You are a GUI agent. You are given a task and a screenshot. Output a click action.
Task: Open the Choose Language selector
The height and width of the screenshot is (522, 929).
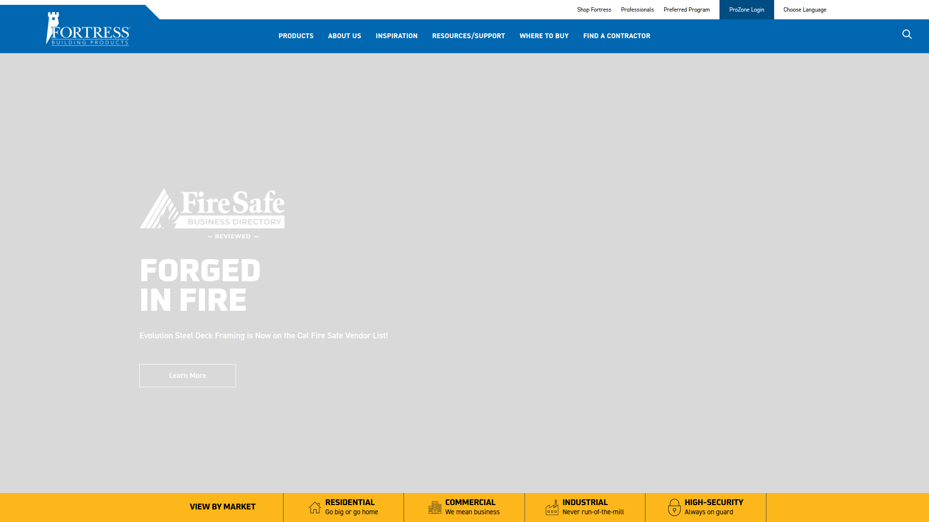pos(805,10)
